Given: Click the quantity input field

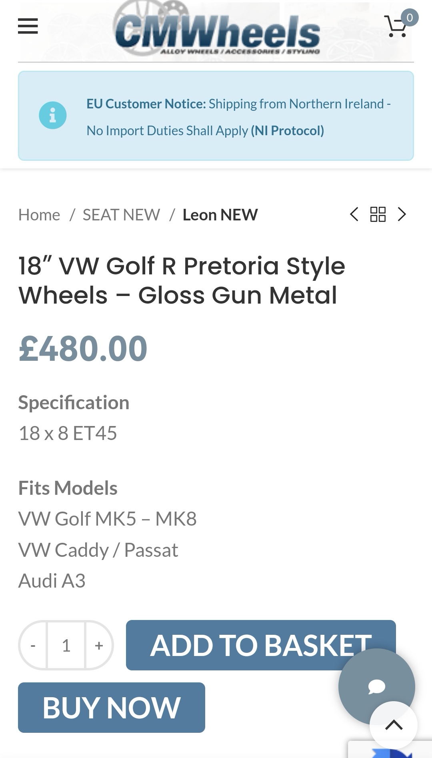Looking at the screenshot, I should (66, 645).
